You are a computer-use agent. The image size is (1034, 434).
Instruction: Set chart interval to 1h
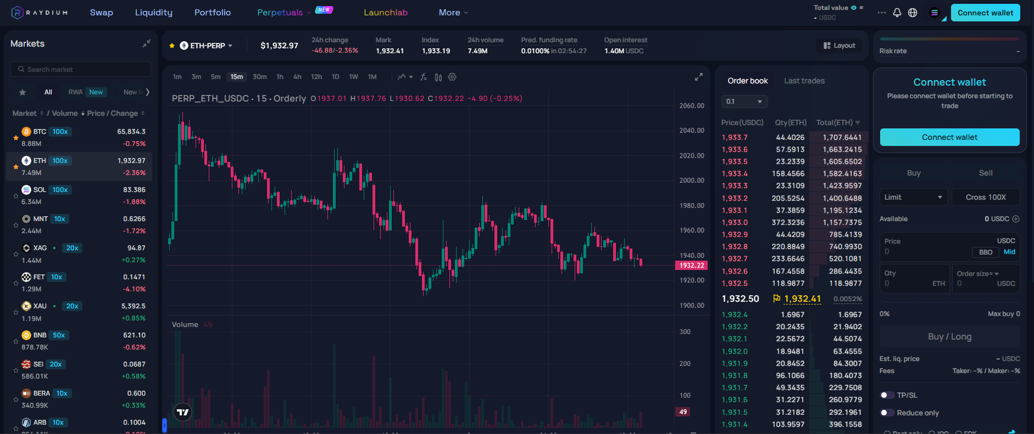click(x=280, y=77)
